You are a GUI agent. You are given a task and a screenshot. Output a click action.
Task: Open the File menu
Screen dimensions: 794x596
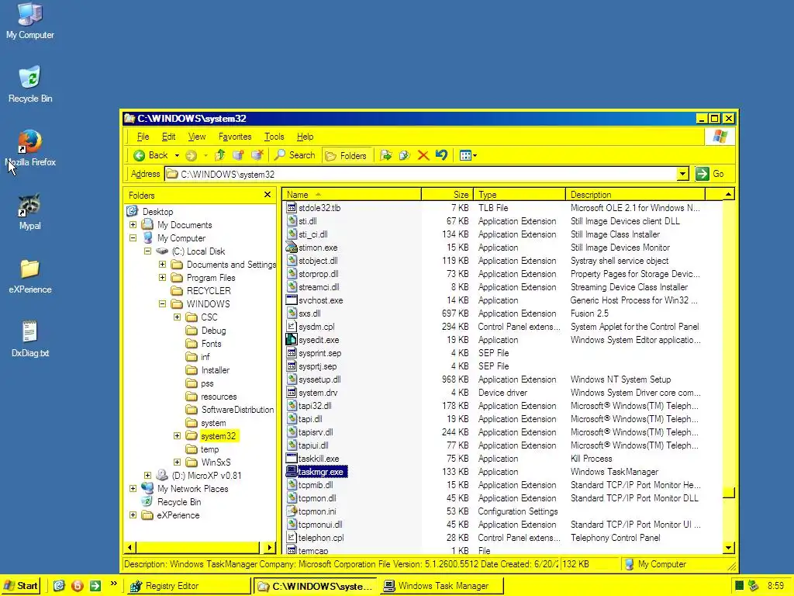(x=143, y=137)
